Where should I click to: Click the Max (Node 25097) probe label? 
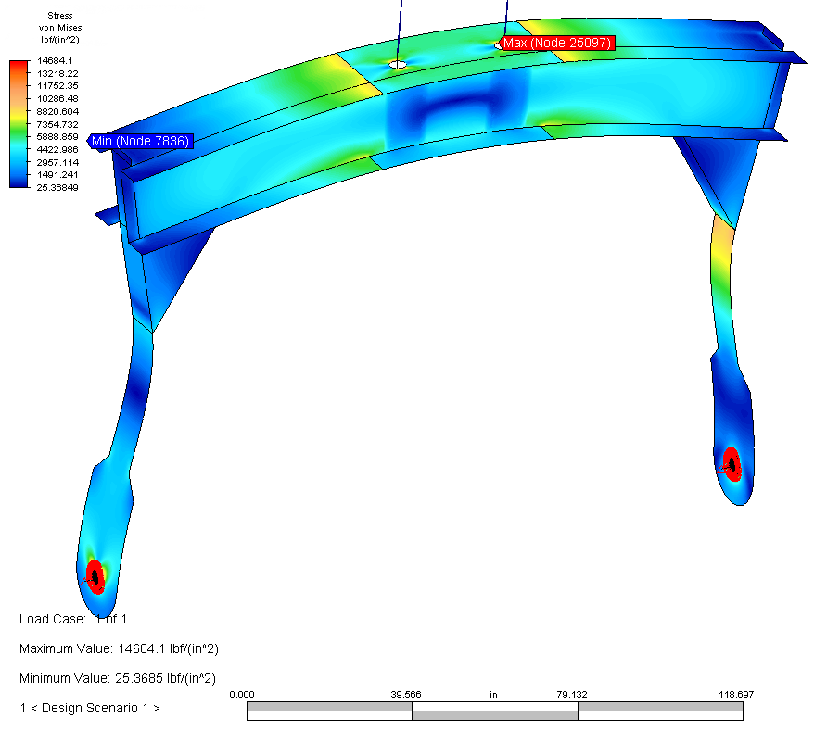pos(557,44)
